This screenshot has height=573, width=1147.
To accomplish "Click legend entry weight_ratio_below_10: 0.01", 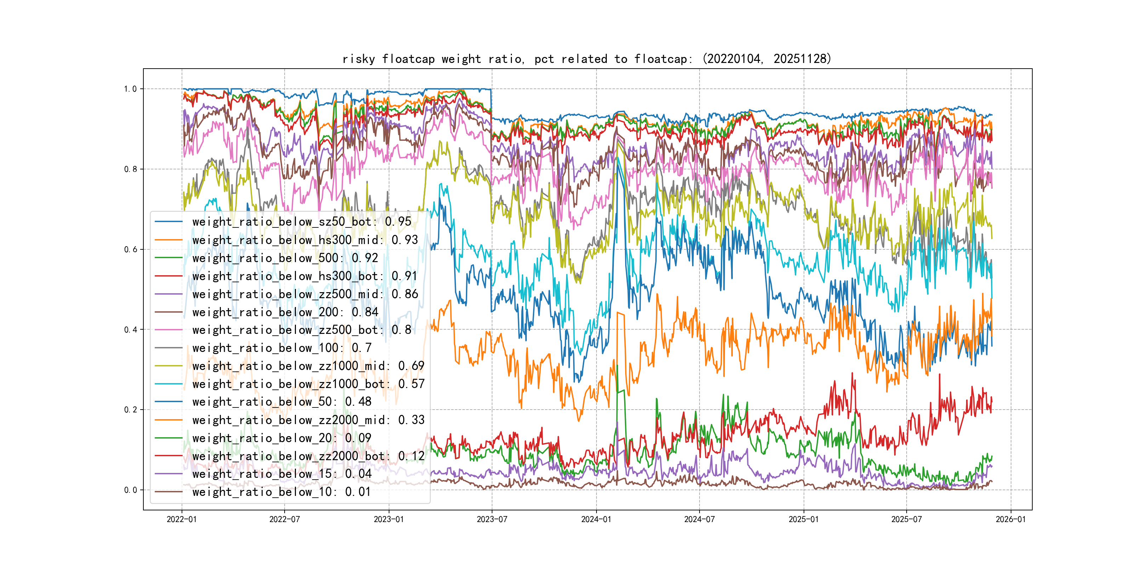I will (281, 492).
